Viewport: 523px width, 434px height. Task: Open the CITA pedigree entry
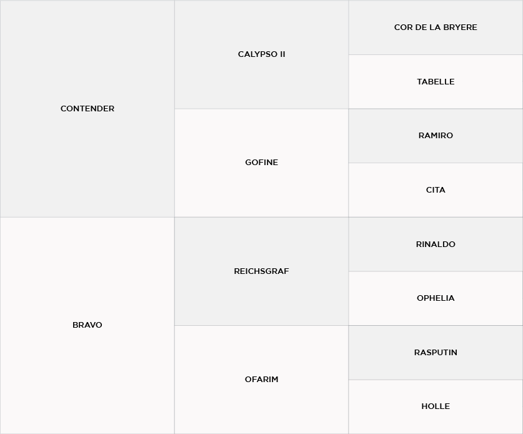(x=436, y=190)
